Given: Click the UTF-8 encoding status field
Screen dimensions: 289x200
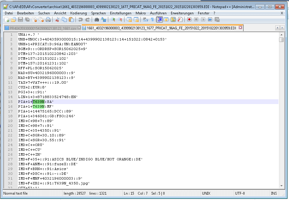Looking at the screenshot, I should click(x=240, y=193).
